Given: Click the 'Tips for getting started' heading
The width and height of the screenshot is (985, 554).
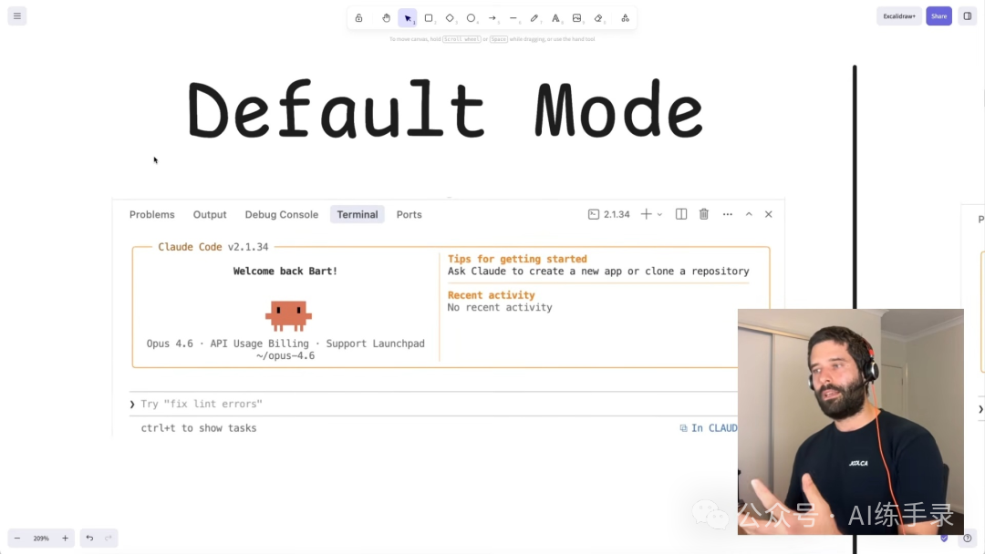Looking at the screenshot, I should coord(517,259).
